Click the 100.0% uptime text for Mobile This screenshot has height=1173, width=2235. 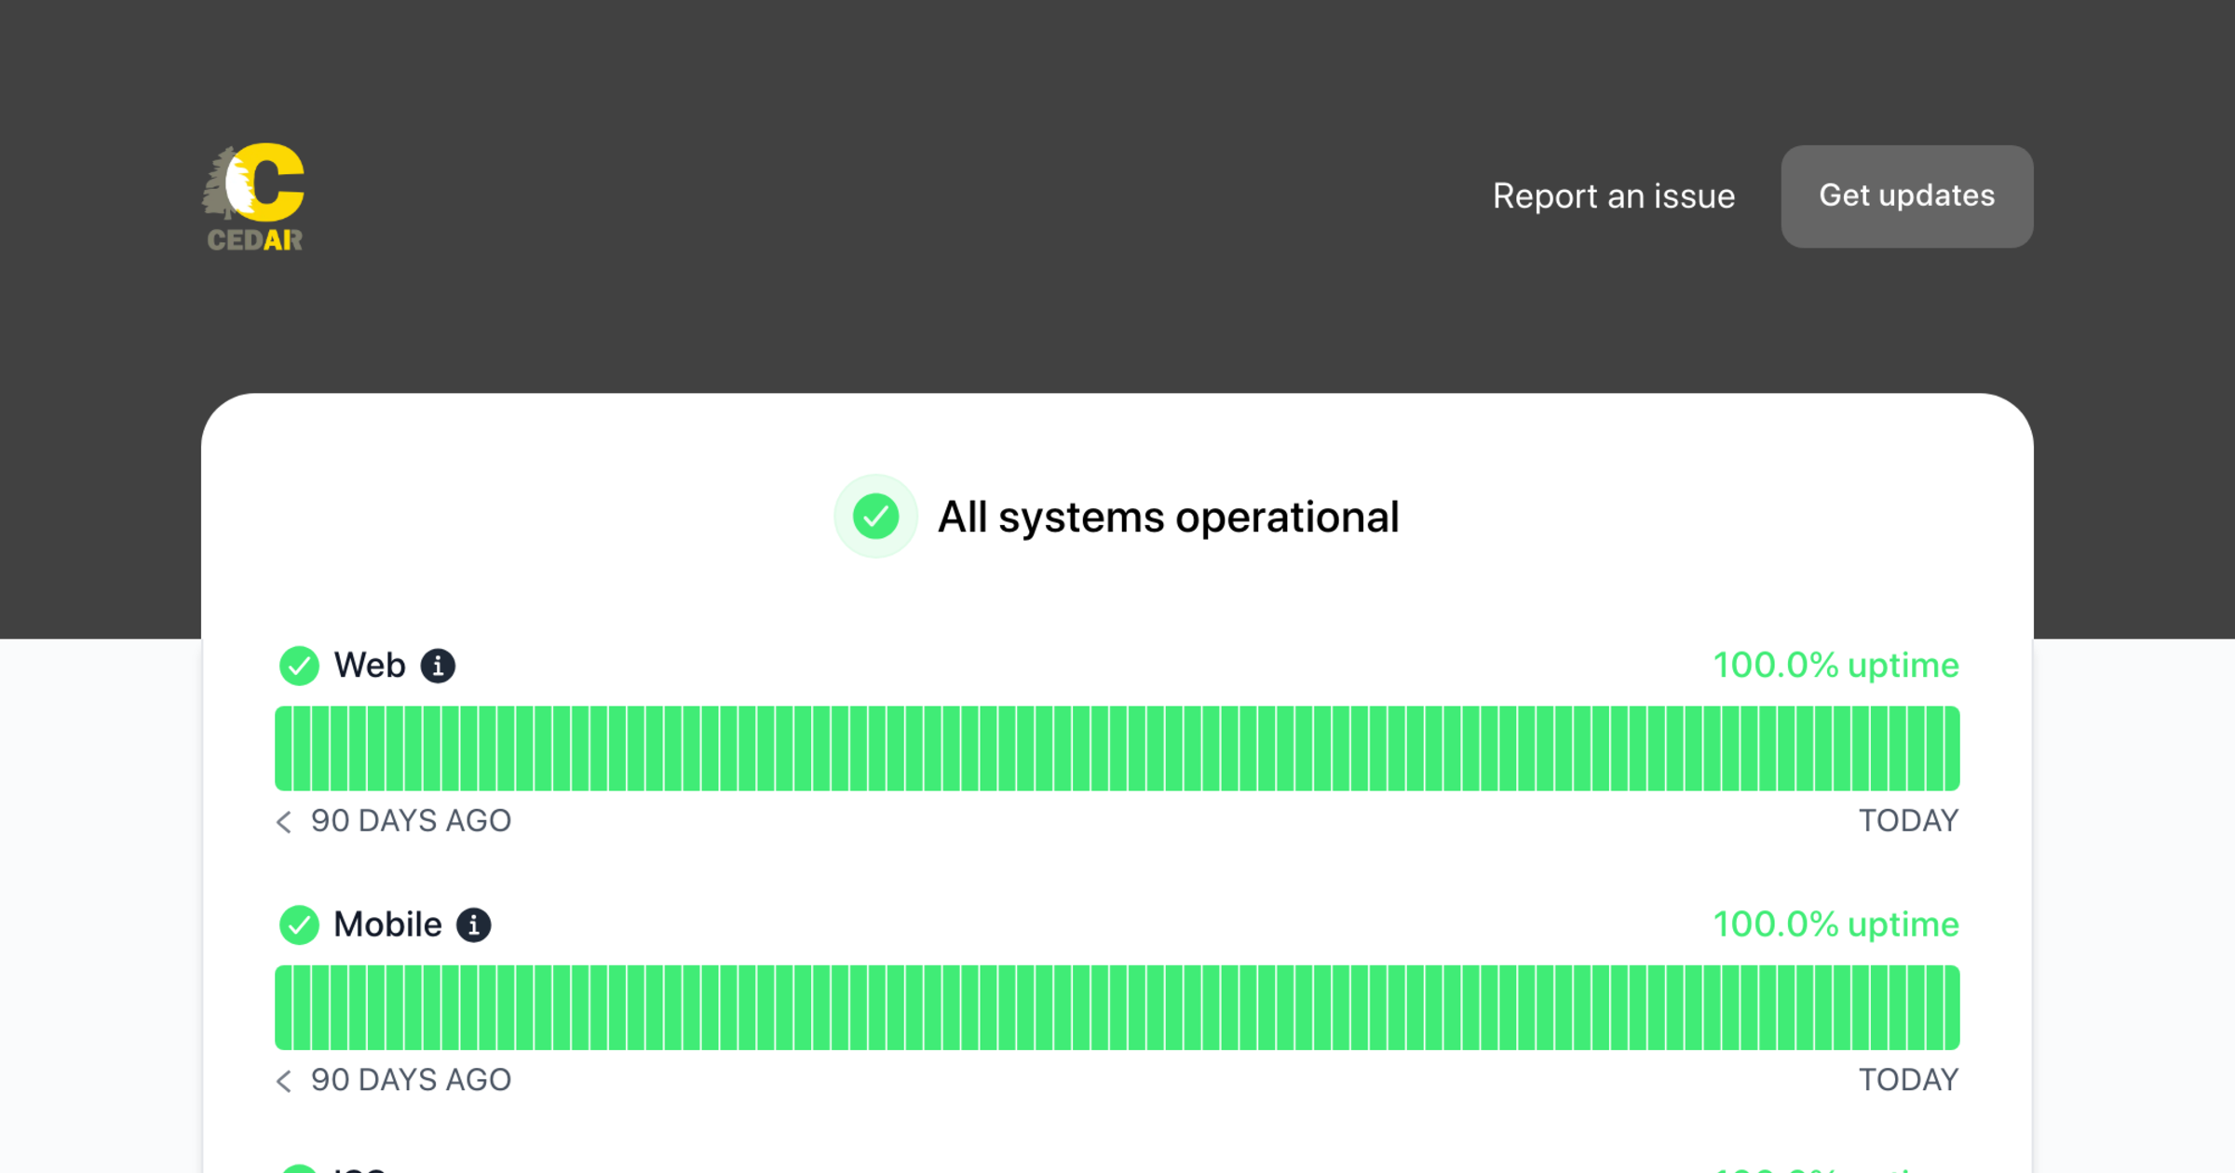pos(1835,924)
